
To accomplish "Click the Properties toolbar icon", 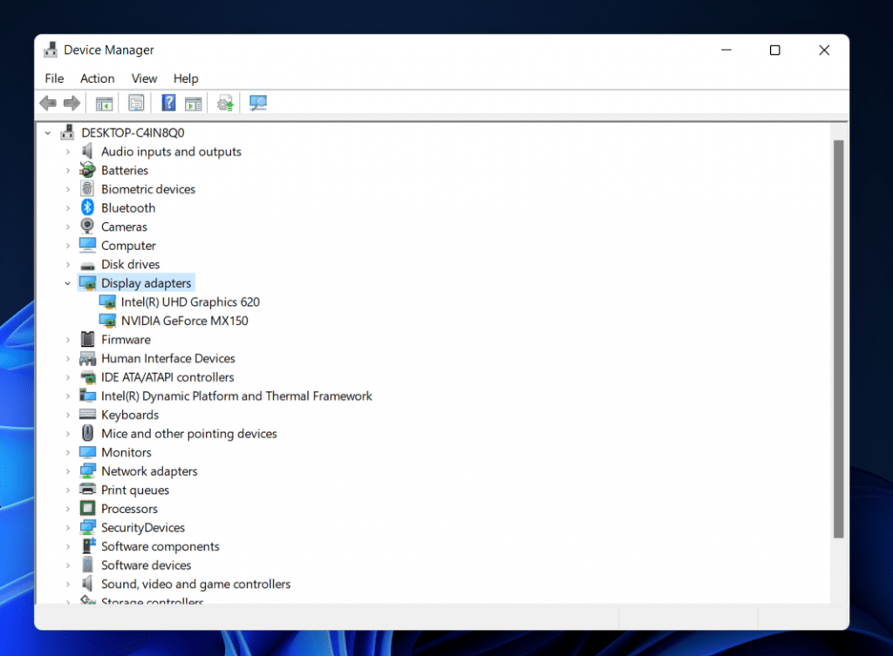I will [136, 104].
